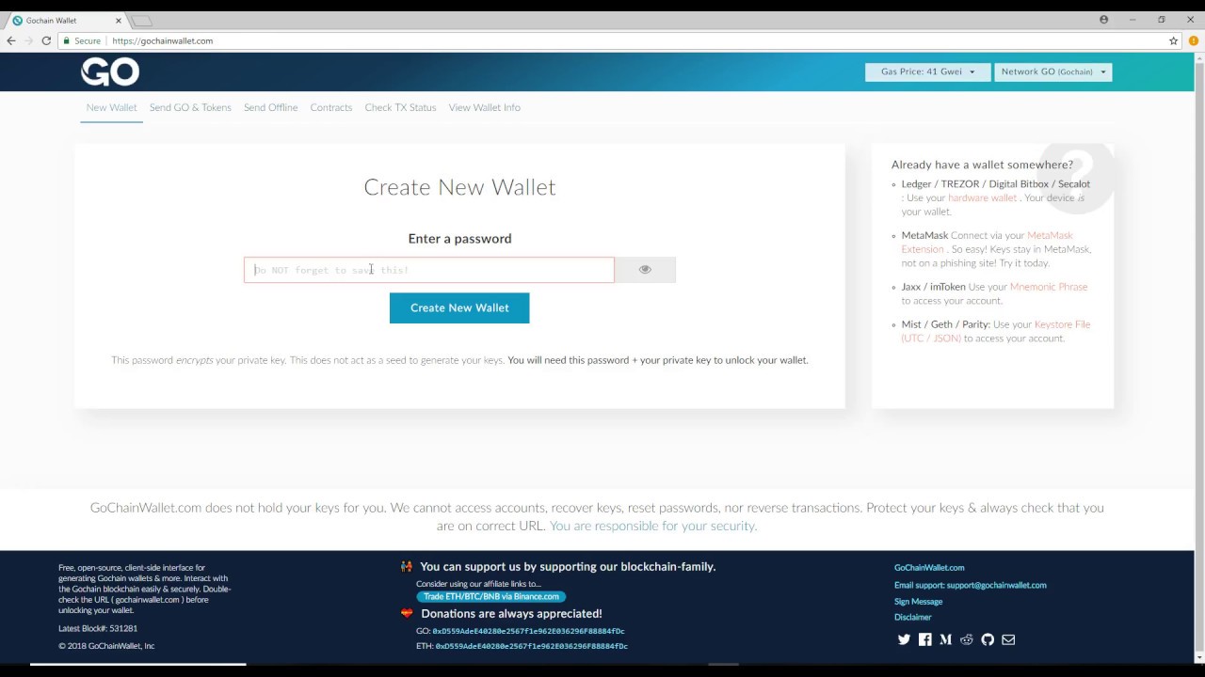Click the page vertical scrollbar

pos(1198,357)
